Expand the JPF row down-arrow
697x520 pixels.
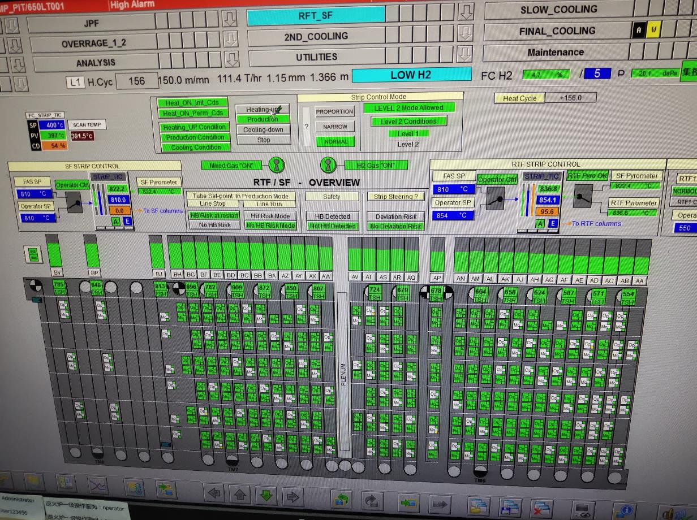[x=229, y=19]
